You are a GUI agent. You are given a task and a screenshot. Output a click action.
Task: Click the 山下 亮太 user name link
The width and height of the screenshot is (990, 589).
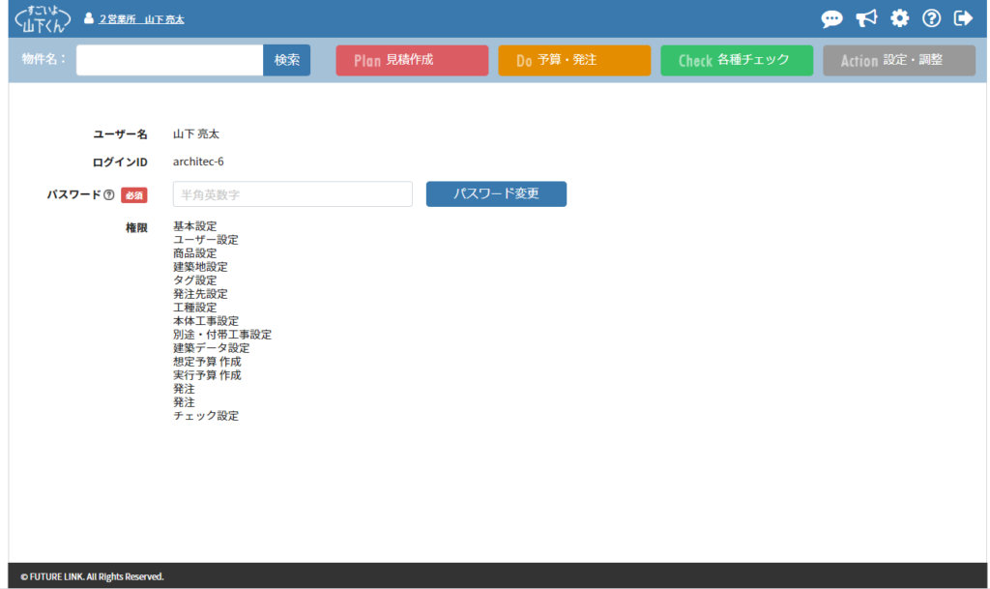[164, 19]
